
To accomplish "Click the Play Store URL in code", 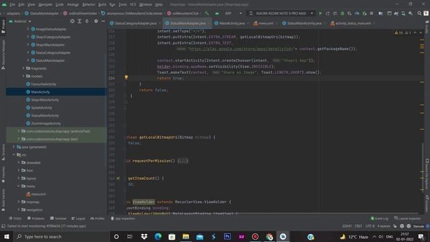I will point(241,49).
